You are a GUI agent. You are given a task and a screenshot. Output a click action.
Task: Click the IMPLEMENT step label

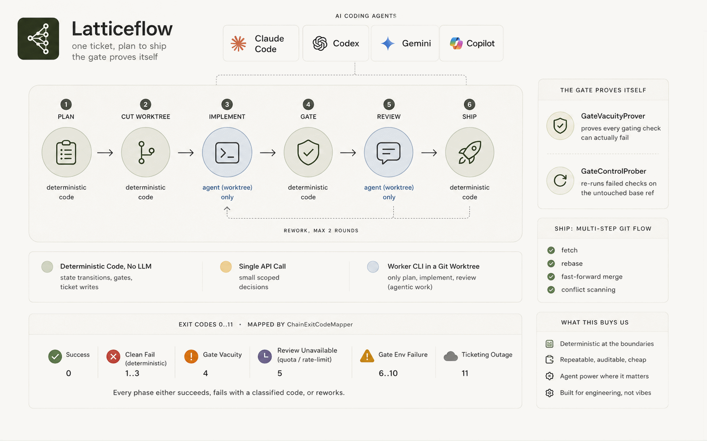point(227,117)
